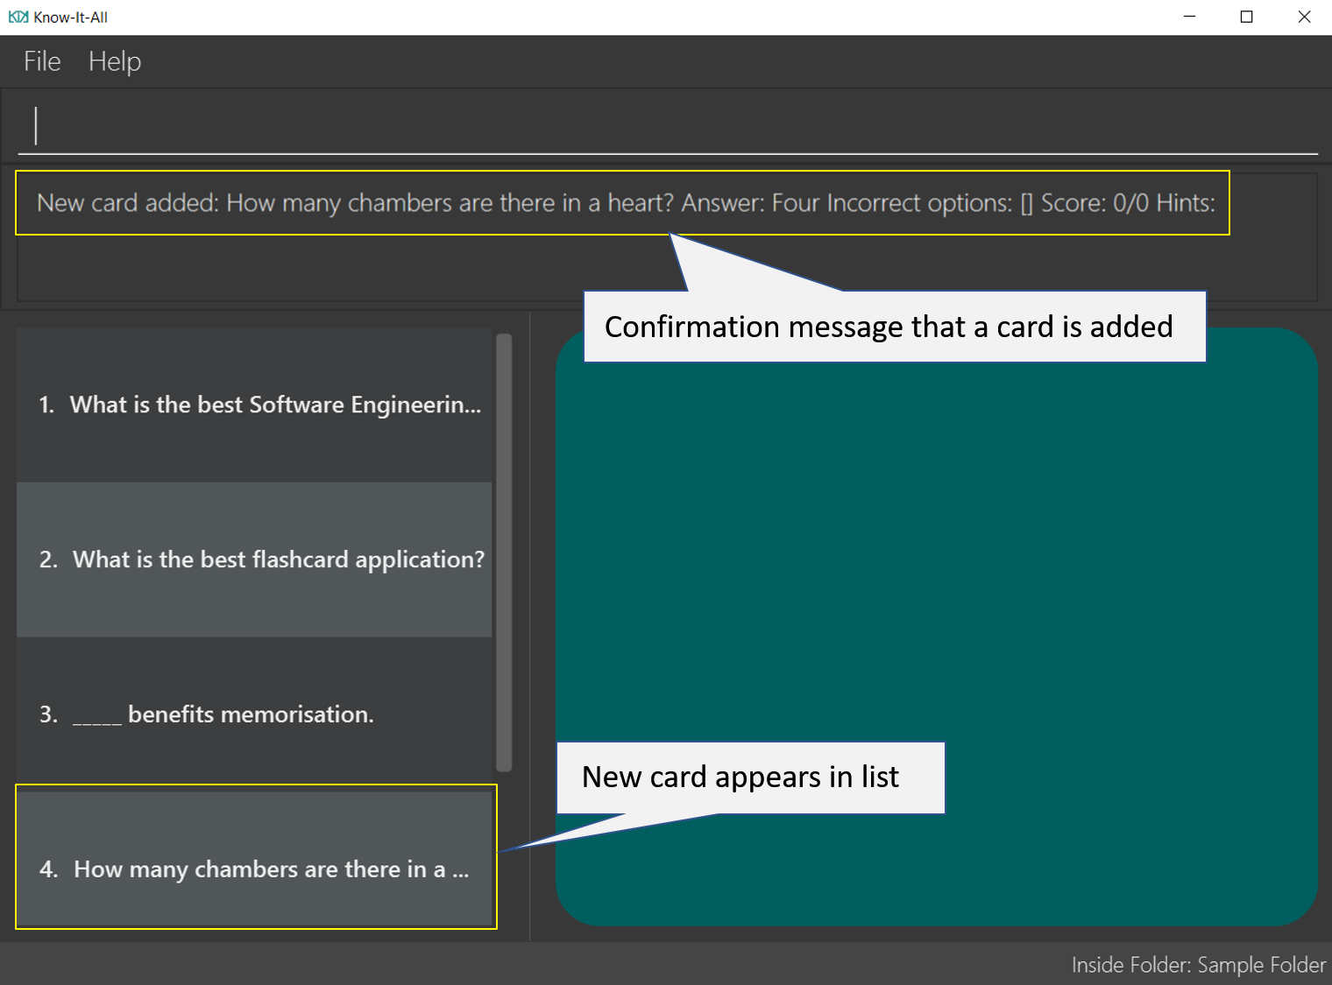This screenshot has height=985, width=1332.
Task: Click the card list scrollbar
Action: coord(504,552)
